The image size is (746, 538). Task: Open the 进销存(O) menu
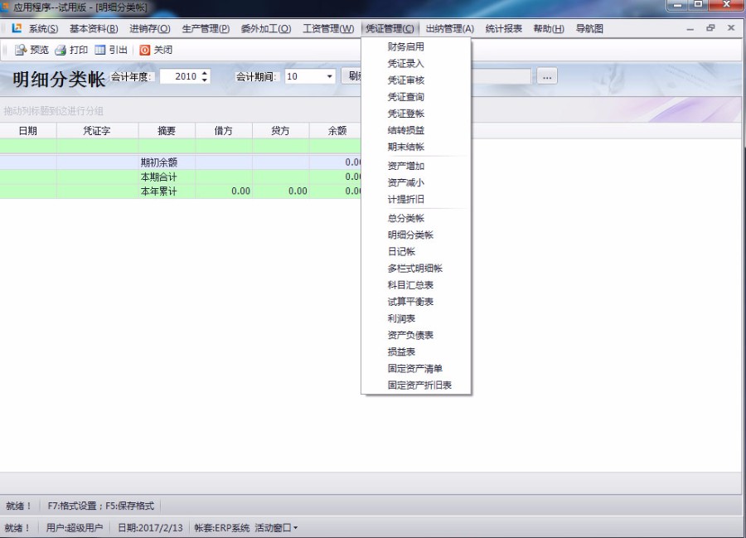tap(150, 28)
